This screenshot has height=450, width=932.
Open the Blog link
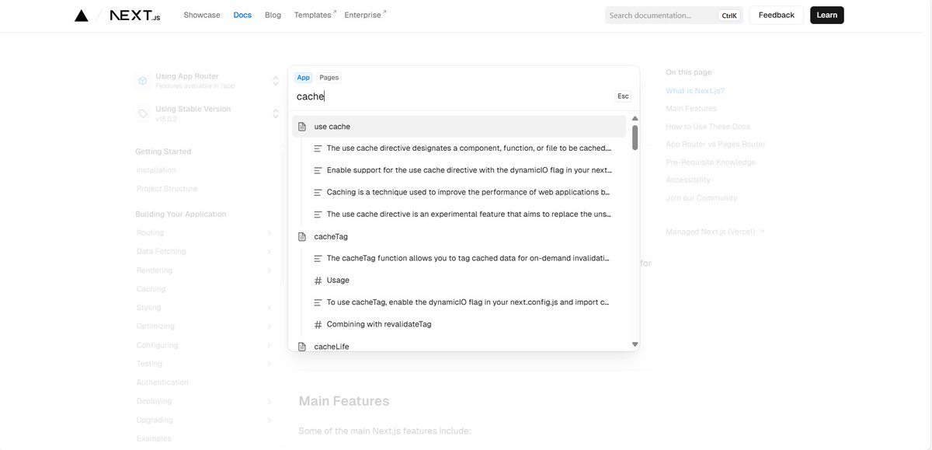[273, 15]
